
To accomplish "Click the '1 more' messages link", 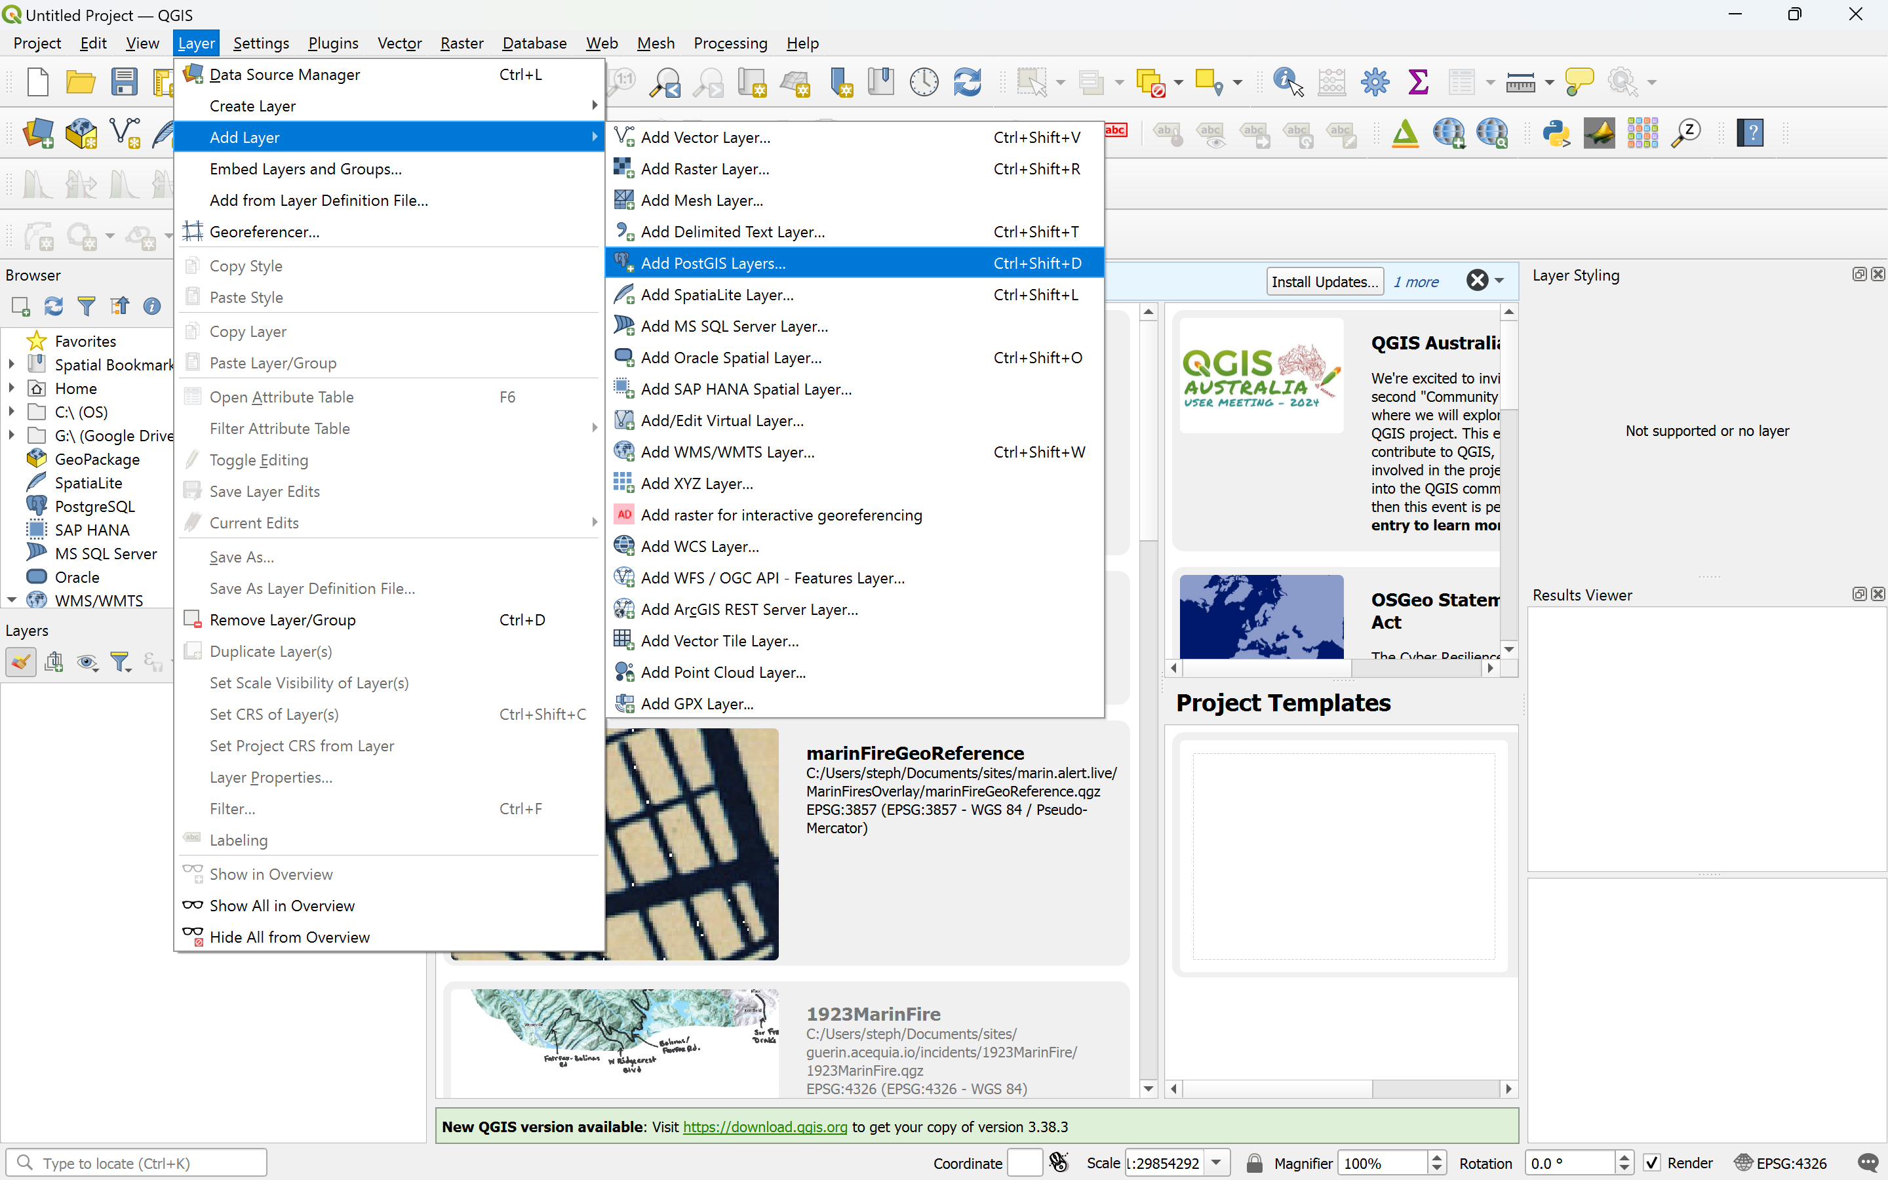I will [x=1416, y=282].
